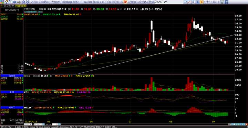This screenshot has height=128, width=248.
Task: Open the 報價(Q) menu
Action: tap(67, 2)
